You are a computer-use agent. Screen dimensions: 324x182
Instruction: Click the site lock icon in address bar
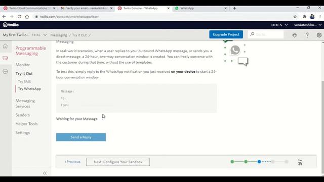(x=36, y=17)
